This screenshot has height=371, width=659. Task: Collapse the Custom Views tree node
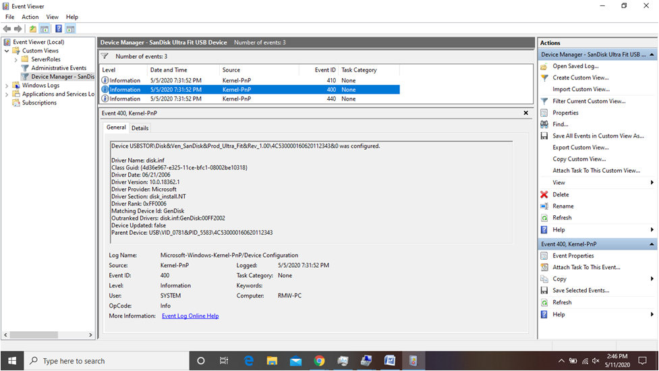click(x=7, y=51)
